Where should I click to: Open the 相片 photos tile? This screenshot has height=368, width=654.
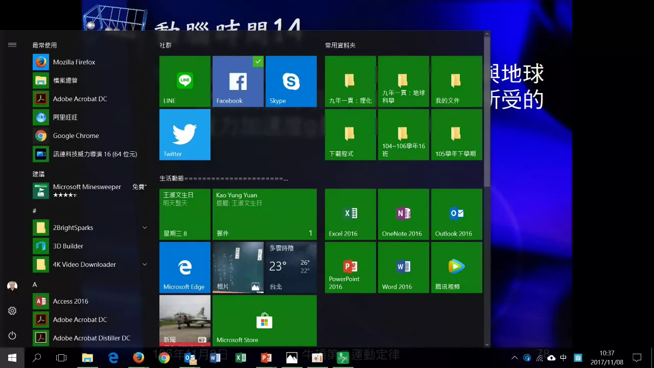point(238,267)
